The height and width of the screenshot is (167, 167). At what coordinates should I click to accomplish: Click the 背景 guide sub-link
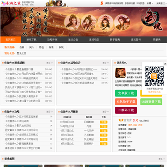[x=51, y=47]
